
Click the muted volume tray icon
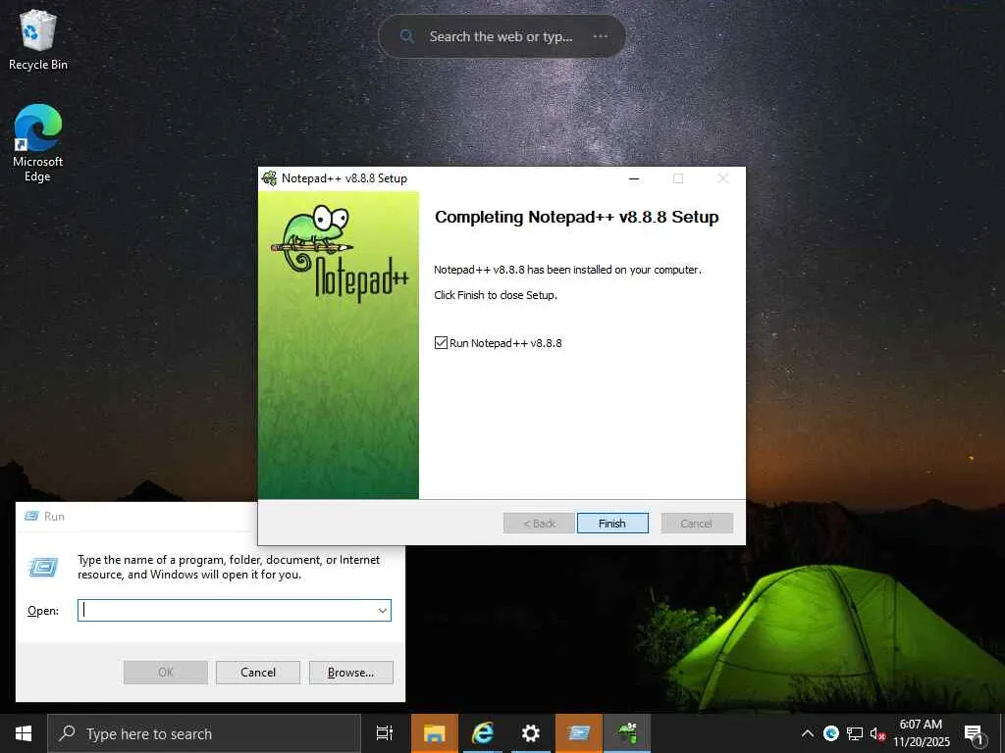click(876, 733)
